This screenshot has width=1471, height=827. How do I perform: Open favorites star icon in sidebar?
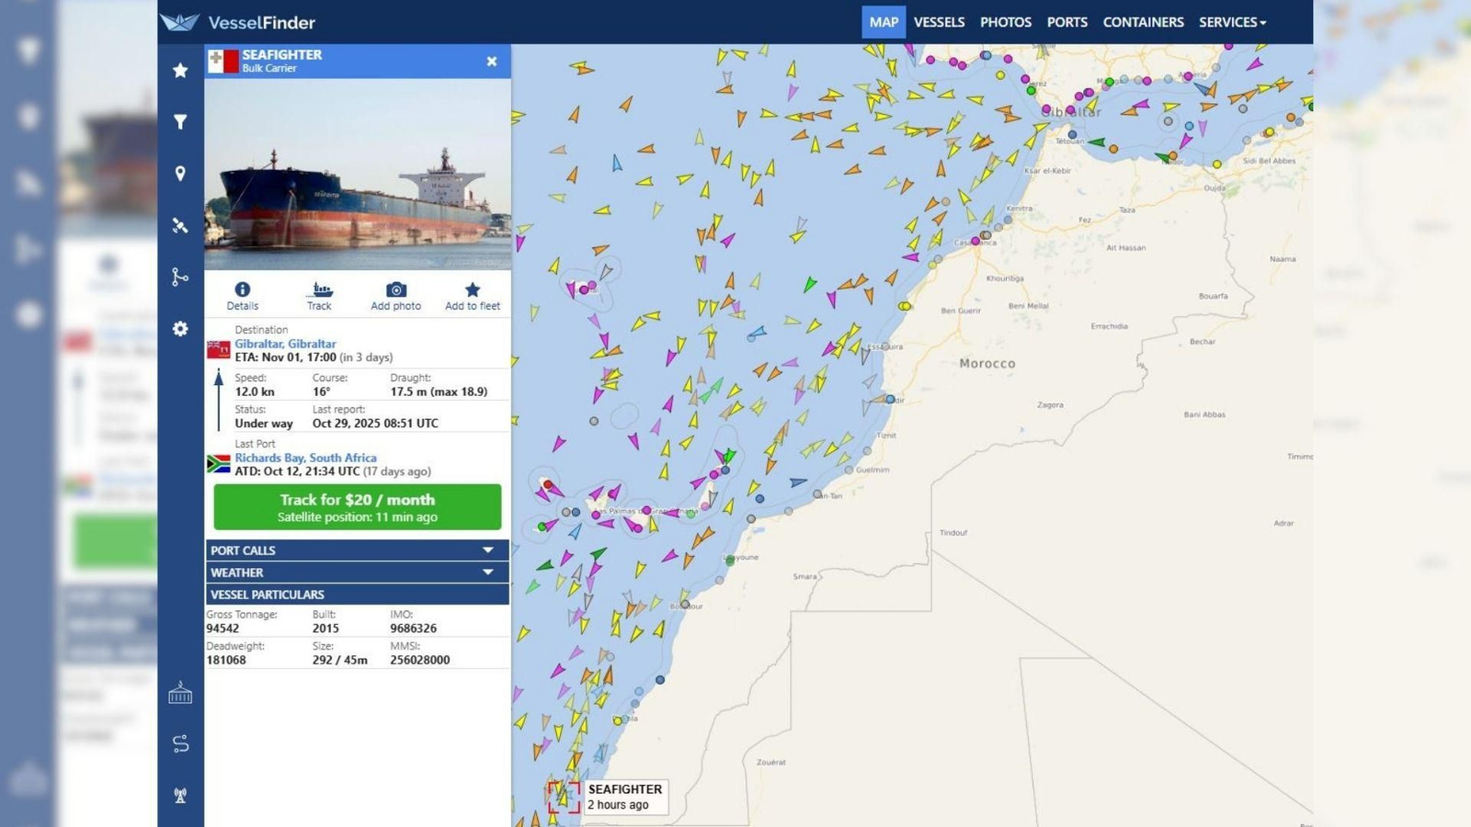180,70
